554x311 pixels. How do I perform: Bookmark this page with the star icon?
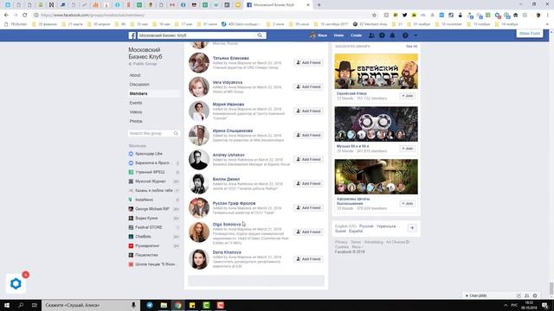(374, 16)
